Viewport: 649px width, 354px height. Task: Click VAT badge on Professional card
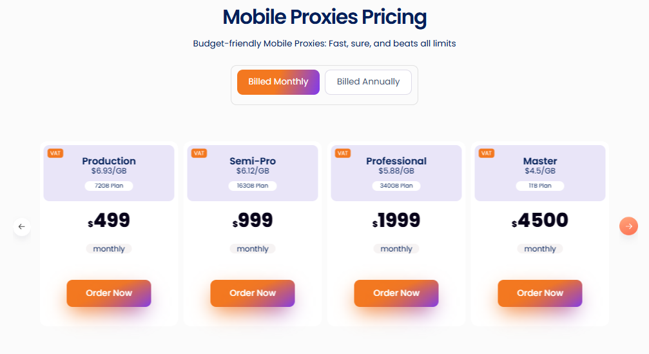tap(342, 153)
